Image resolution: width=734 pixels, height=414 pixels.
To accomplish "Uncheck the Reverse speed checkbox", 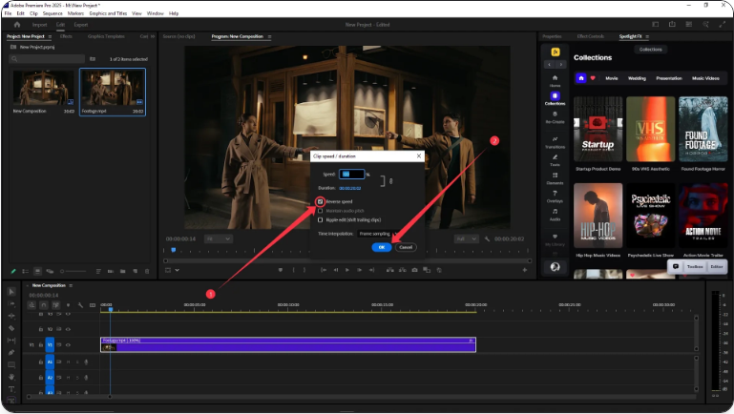I will click(321, 202).
